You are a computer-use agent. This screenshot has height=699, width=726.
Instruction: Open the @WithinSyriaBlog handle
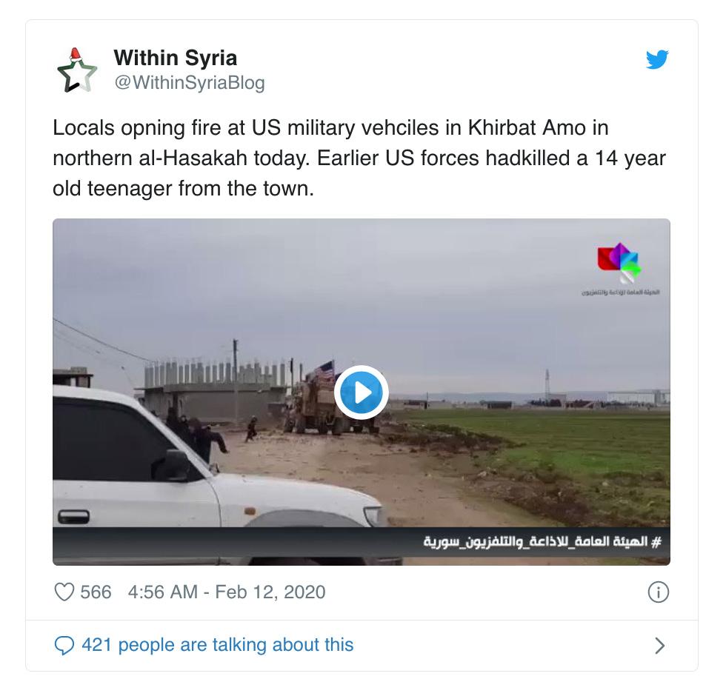(x=190, y=83)
